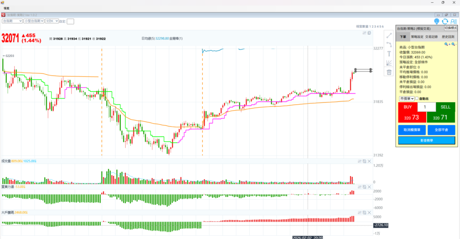Click the zoom out magnifier in order panel
Image resolution: width=460 pixels, height=239 pixels.
(454, 44)
